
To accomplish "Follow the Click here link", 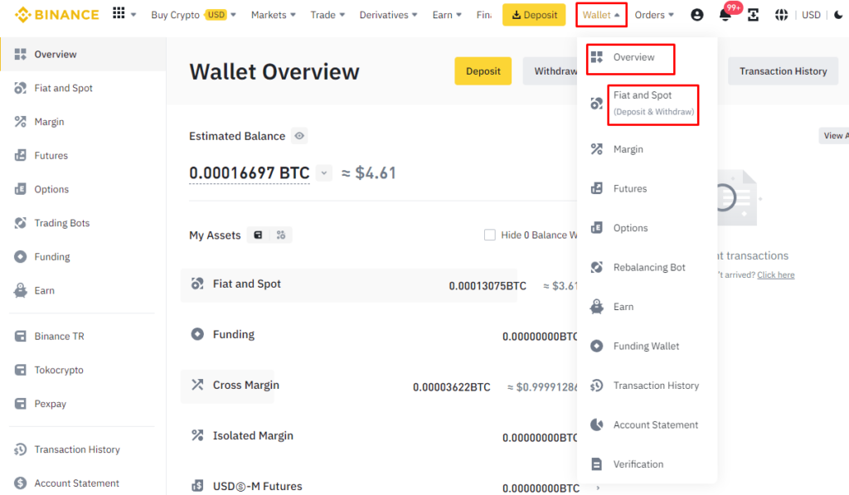I will click(775, 274).
